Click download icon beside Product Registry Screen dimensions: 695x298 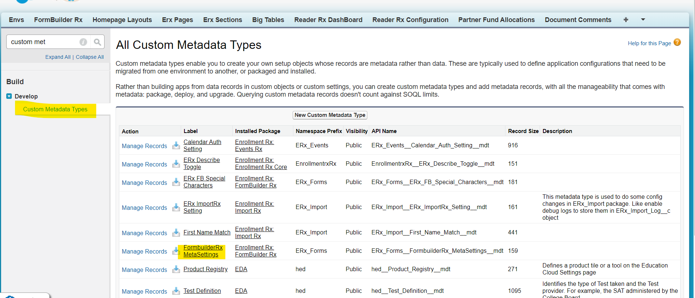pos(176,269)
